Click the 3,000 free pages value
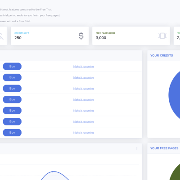Viewport: 180px width, 180px height. tap(101, 38)
